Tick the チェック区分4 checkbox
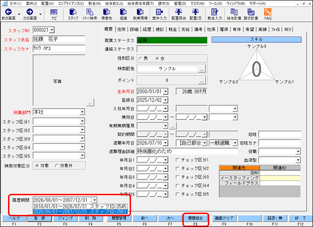This screenshot has width=313, height=227. click(x=177, y=186)
